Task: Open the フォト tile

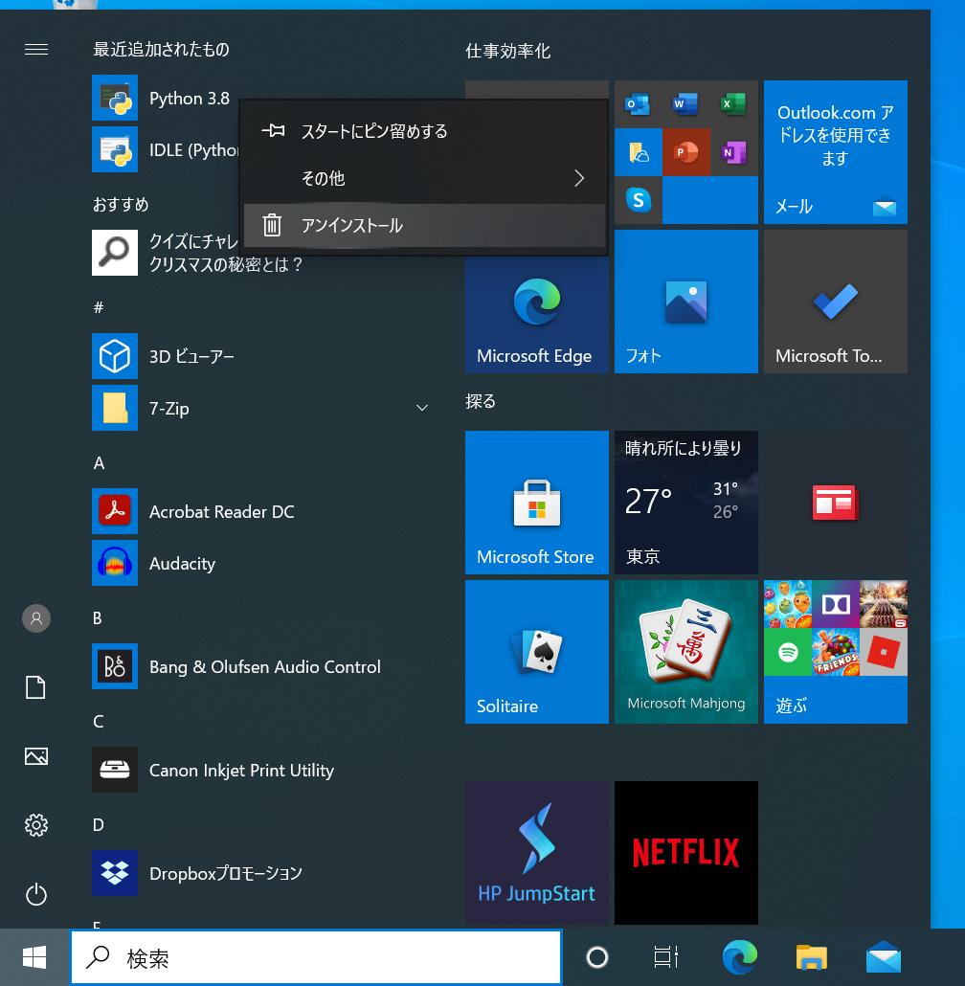Action: point(685,302)
